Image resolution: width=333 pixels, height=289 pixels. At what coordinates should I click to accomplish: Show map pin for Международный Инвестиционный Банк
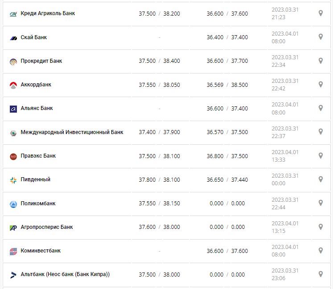click(320, 132)
